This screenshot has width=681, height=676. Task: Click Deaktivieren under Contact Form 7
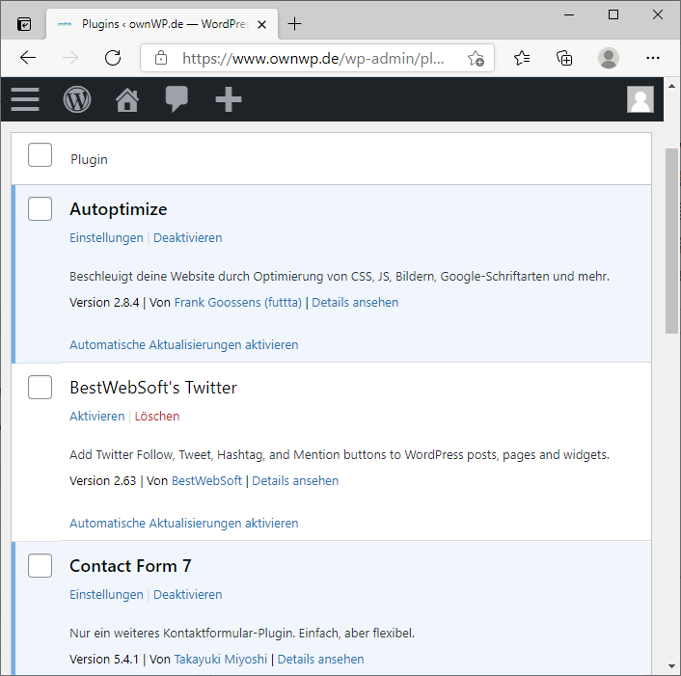point(188,595)
